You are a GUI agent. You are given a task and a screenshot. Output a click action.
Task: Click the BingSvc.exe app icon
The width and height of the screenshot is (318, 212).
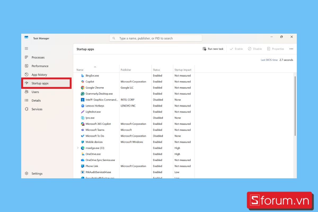pyautogui.click(x=83, y=76)
